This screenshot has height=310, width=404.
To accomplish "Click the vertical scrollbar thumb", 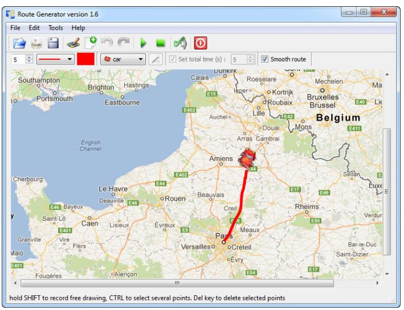I will pyautogui.click(x=386, y=191).
